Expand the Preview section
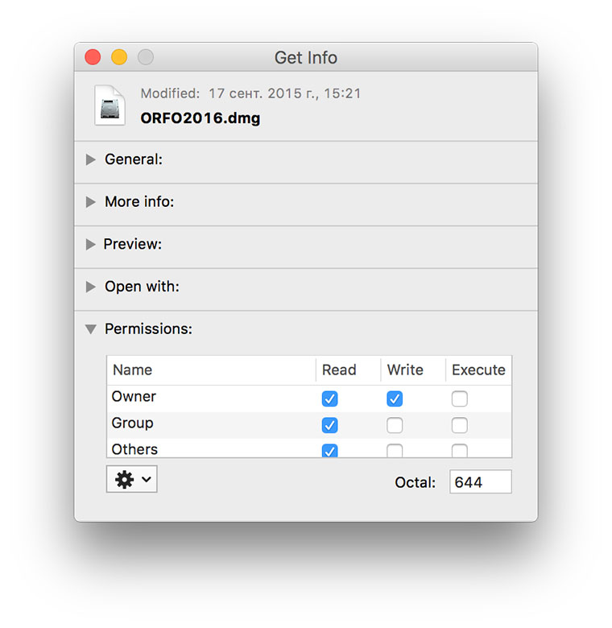Viewport: 612px width, 628px height. tap(91, 244)
